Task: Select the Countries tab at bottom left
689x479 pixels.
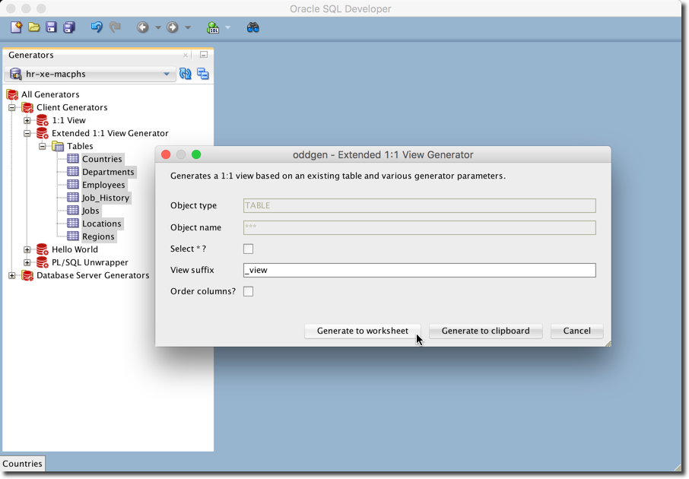Action: click(x=22, y=464)
